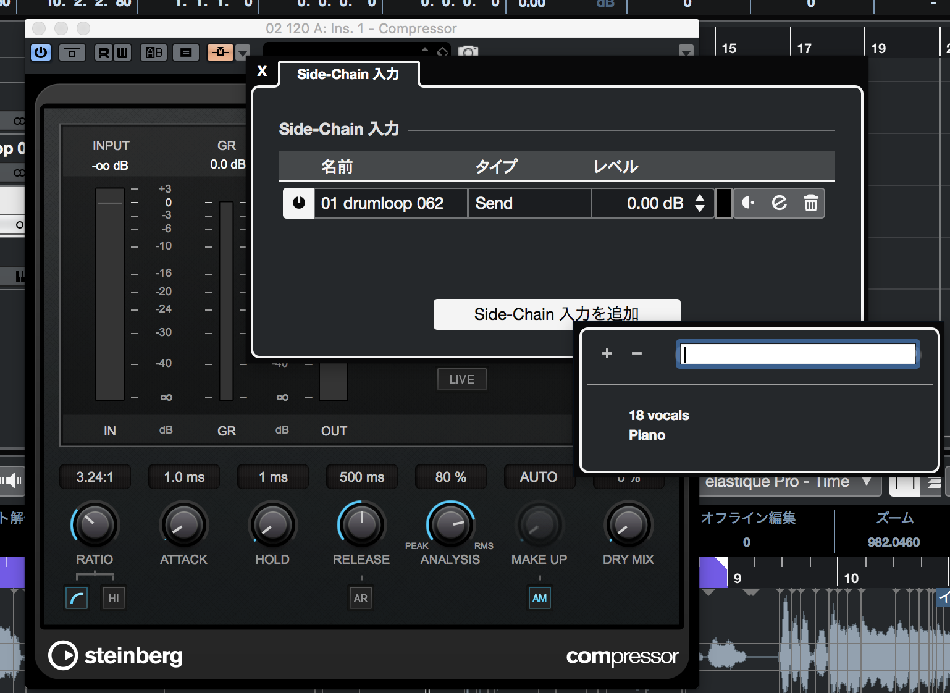Image resolution: width=950 pixels, height=693 pixels.
Task: Open side-chain routing dropdown arrow
Action: tap(243, 52)
